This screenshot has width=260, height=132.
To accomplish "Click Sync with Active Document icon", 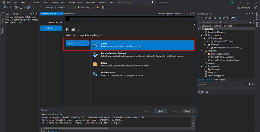I will (220, 18).
